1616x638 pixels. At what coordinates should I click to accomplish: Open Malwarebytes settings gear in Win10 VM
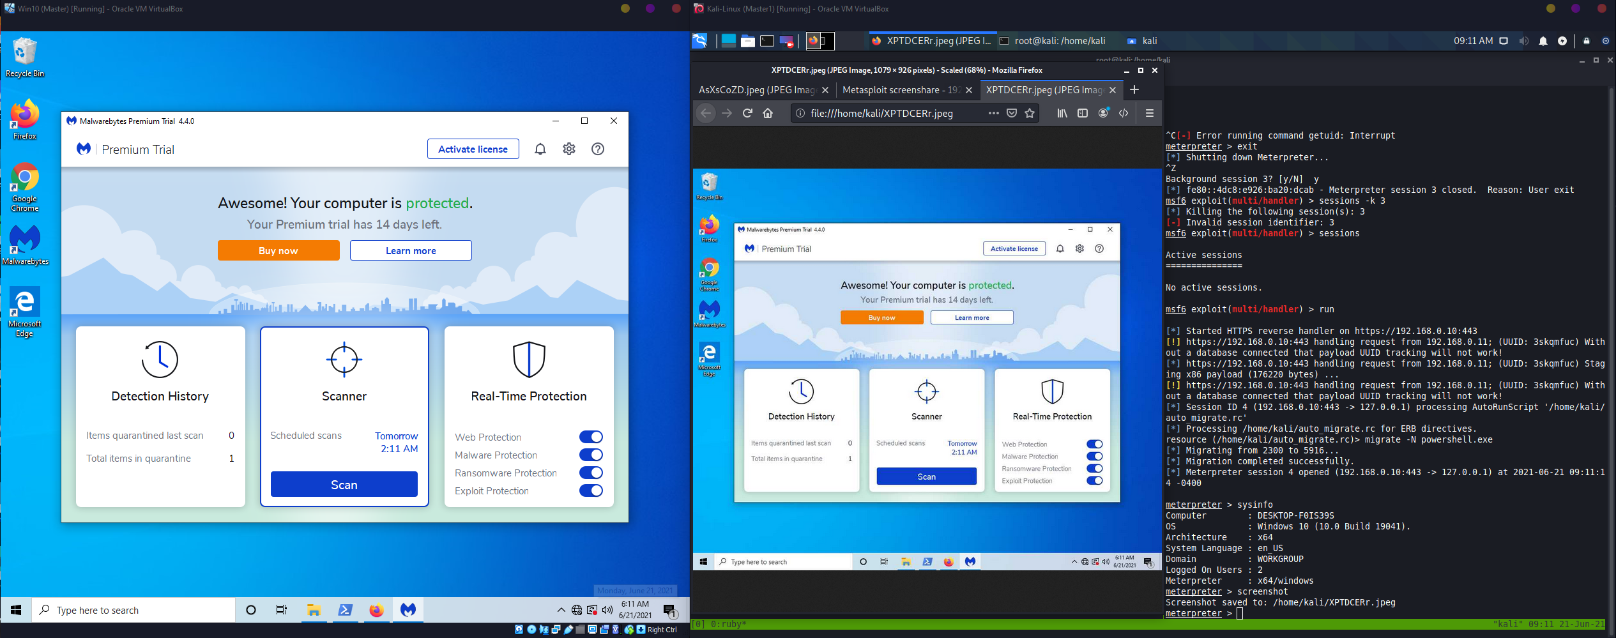(x=569, y=149)
